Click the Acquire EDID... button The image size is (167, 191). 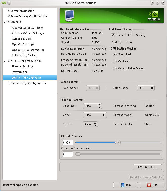pyautogui.click(x=147, y=167)
